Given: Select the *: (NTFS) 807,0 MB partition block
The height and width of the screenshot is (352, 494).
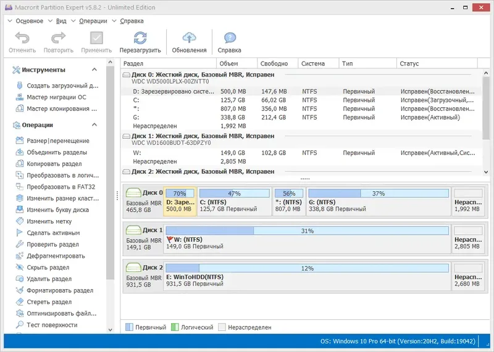Looking at the screenshot, I should pyautogui.click(x=288, y=202).
